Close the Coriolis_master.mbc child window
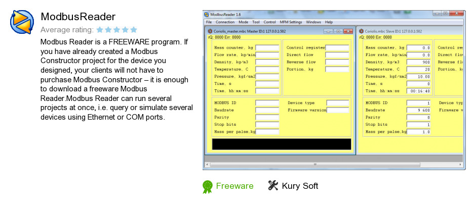476x209 pixels. click(x=348, y=31)
